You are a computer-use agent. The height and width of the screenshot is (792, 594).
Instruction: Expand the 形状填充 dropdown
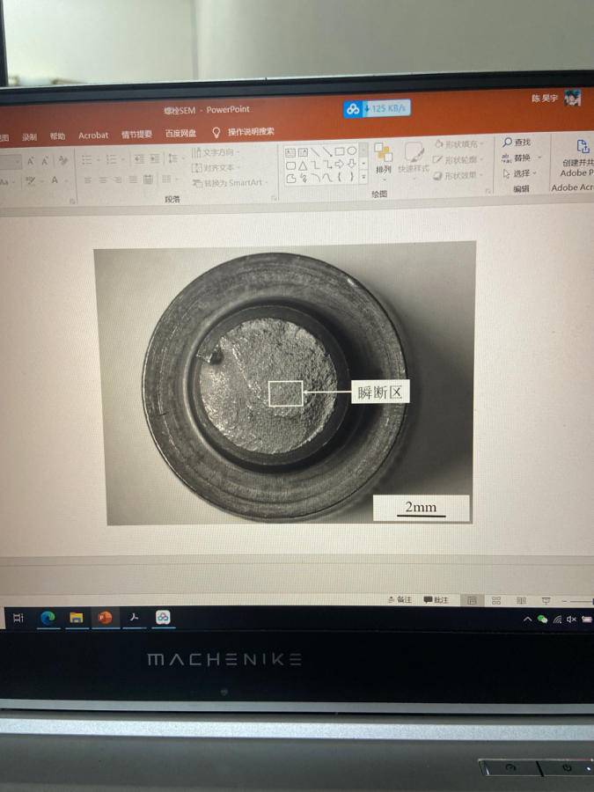coord(458,144)
